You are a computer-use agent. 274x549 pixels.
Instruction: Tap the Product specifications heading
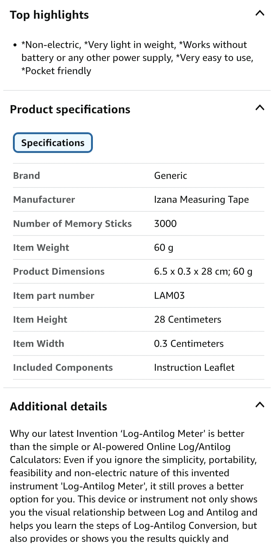click(x=70, y=110)
